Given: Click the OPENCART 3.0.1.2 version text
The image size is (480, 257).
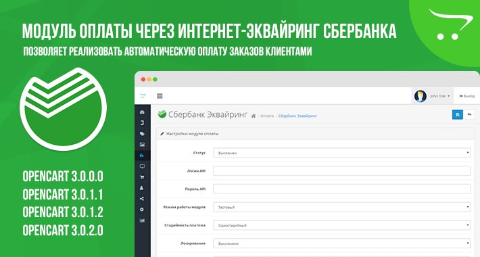Looking at the screenshot, I should (63, 212).
